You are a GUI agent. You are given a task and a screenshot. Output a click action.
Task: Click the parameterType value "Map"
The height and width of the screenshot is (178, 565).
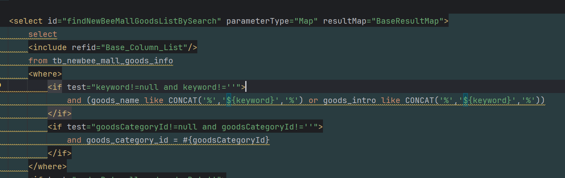pyautogui.click(x=306, y=21)
